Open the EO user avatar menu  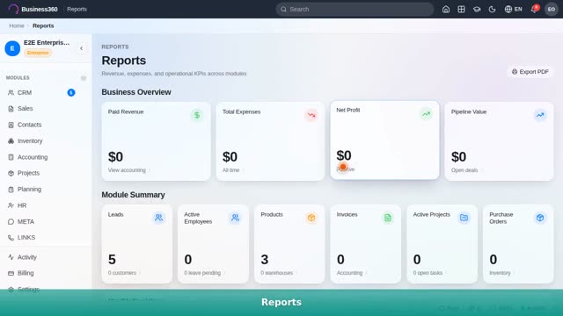coord(552,10)
